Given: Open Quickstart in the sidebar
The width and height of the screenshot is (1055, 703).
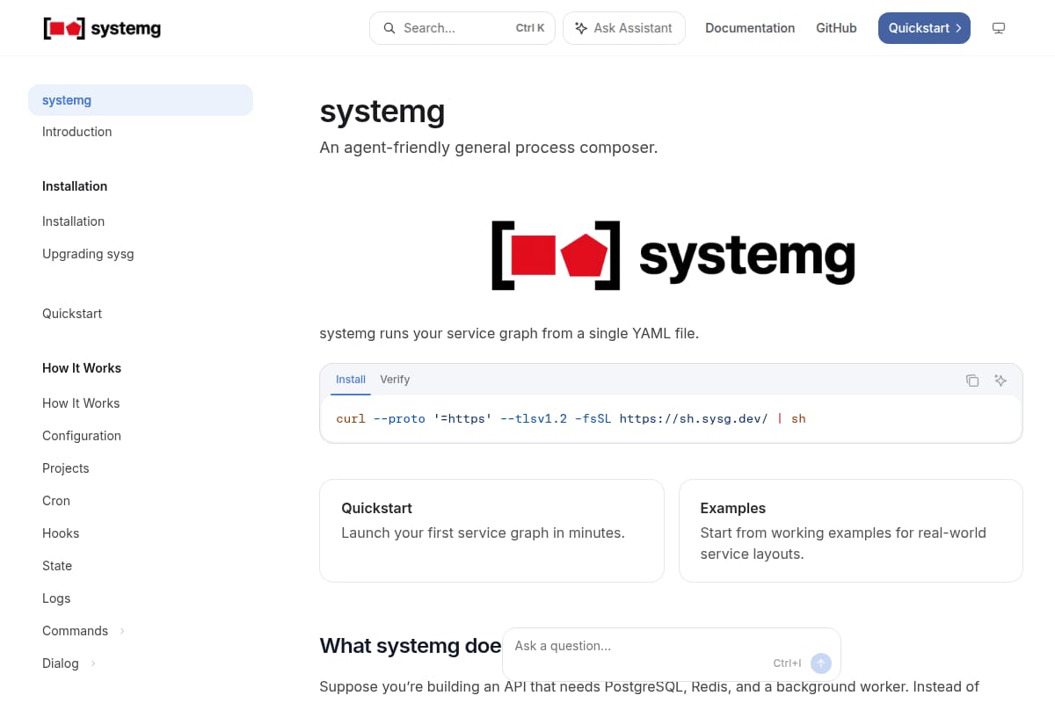Looking at the screenshot, I should coord(141,314).
